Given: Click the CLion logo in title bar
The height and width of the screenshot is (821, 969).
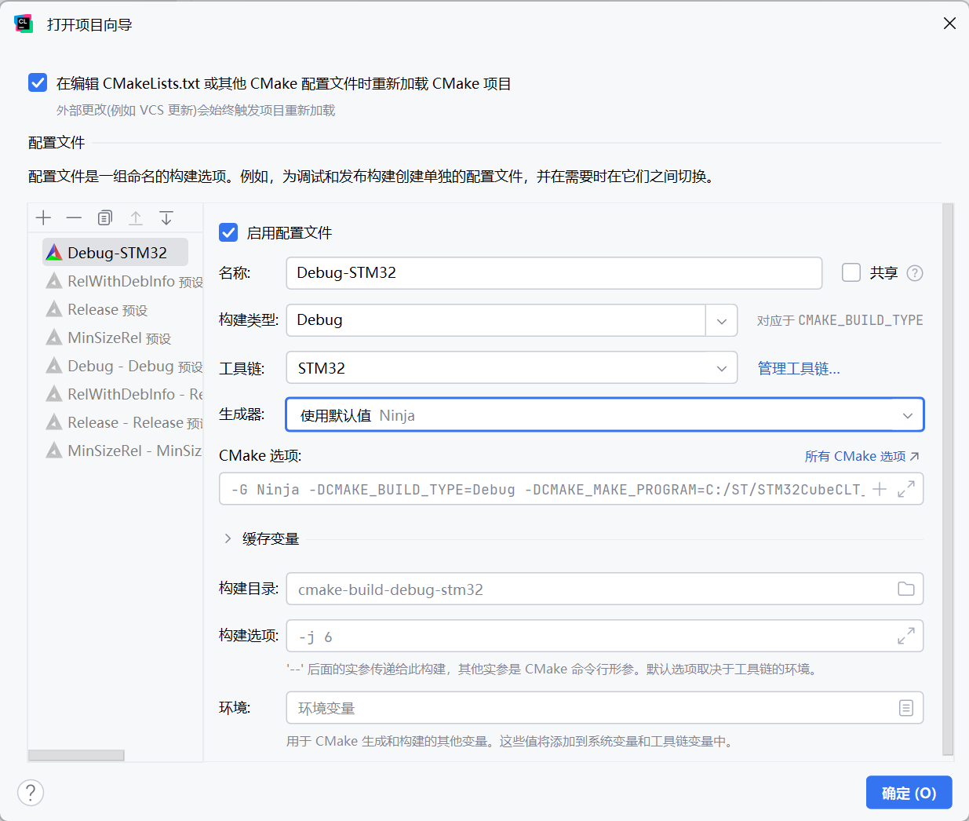Looking at the screenshot, I should click(x=24, y=24).
